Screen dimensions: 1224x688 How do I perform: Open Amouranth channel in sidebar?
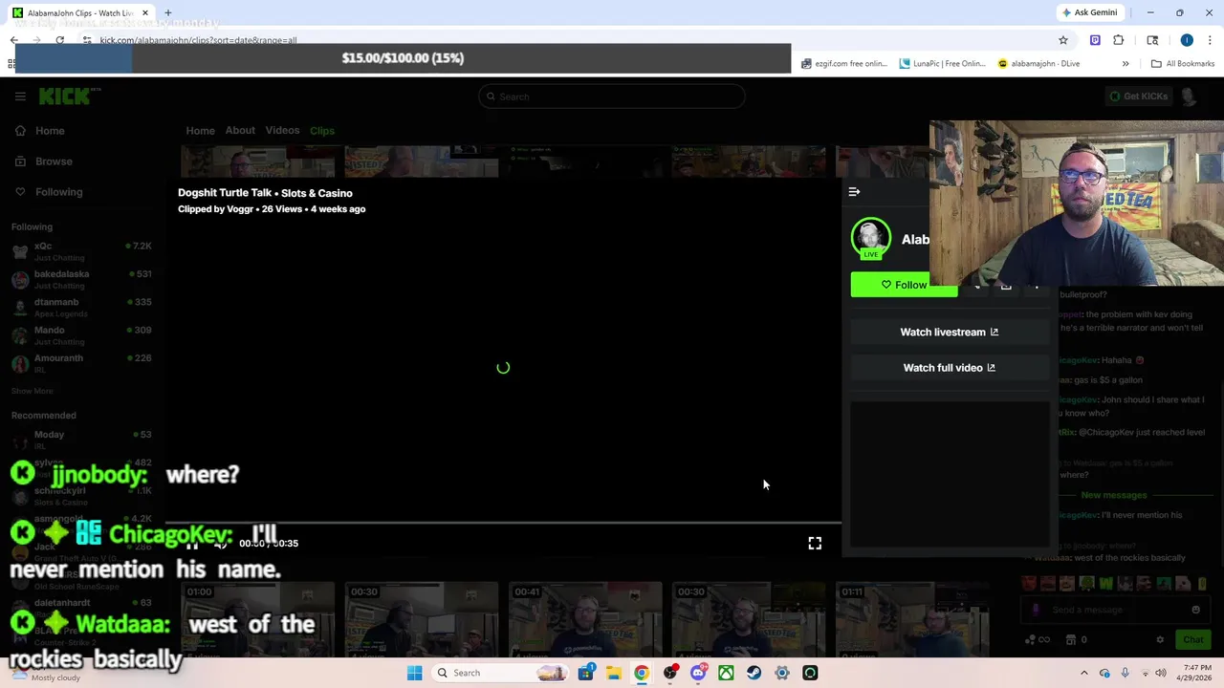pyautogui.click(x=81, y=363)
